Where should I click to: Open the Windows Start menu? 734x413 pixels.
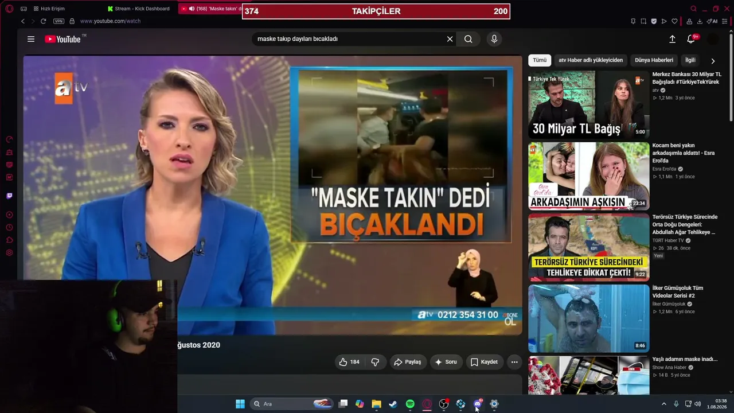(240, 404)
